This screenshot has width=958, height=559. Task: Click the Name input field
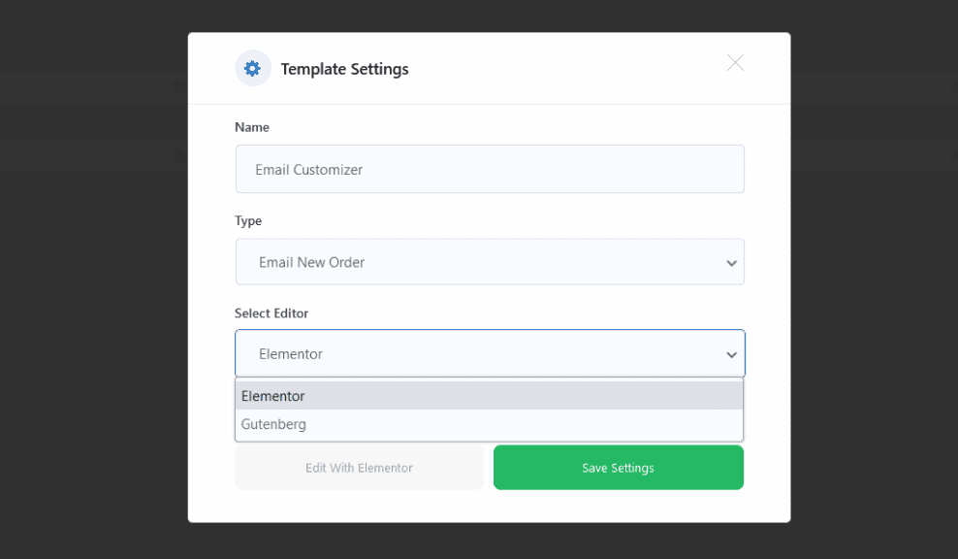click(x=490, y=170)
